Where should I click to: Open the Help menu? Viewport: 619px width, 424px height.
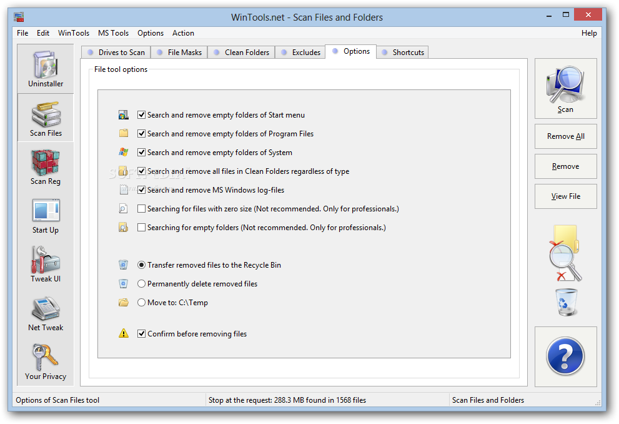point(589,33)
